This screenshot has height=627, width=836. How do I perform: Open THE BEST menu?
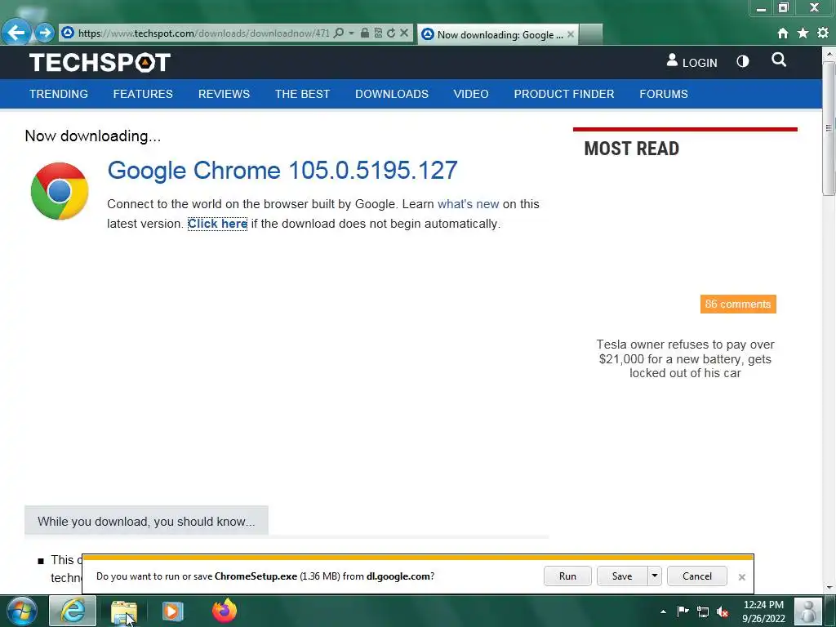302,94
